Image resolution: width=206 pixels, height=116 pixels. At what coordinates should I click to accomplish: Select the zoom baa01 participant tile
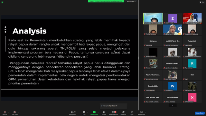click(173, 18)
